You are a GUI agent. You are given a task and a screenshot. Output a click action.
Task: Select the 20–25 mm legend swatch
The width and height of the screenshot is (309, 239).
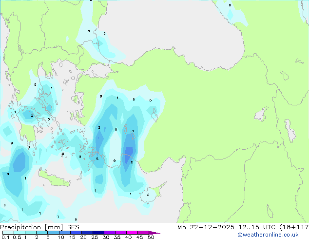(87, 233)
